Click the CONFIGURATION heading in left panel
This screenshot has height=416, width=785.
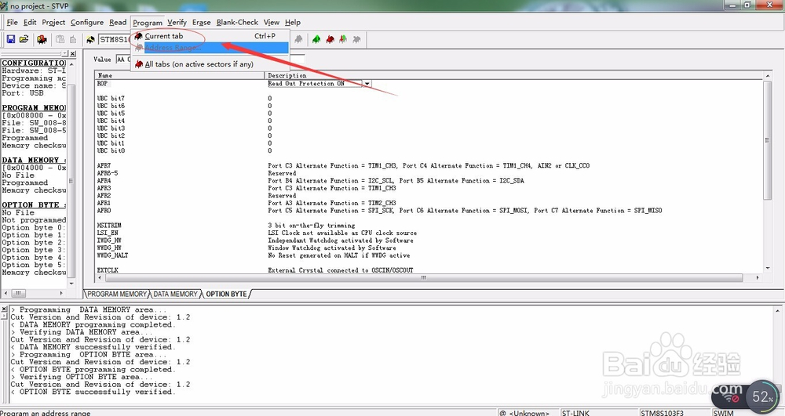click(x=34, y=63)
